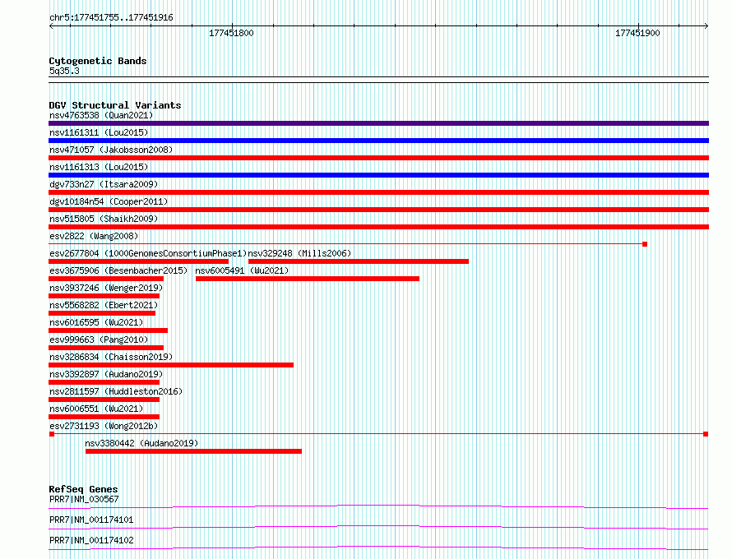The height and width of the screenshot is (559, 732).
Task: Open nsv515805 (Shaikh2009) variant
Action: [x=103, y=219]
